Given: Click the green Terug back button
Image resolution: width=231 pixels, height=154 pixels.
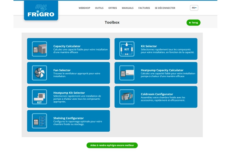Looking at the screenshot, I should coord(193,23).
